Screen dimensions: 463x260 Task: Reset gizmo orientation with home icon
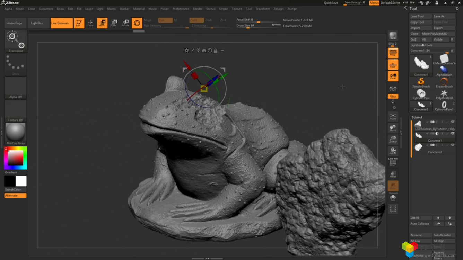pos(204,51)
